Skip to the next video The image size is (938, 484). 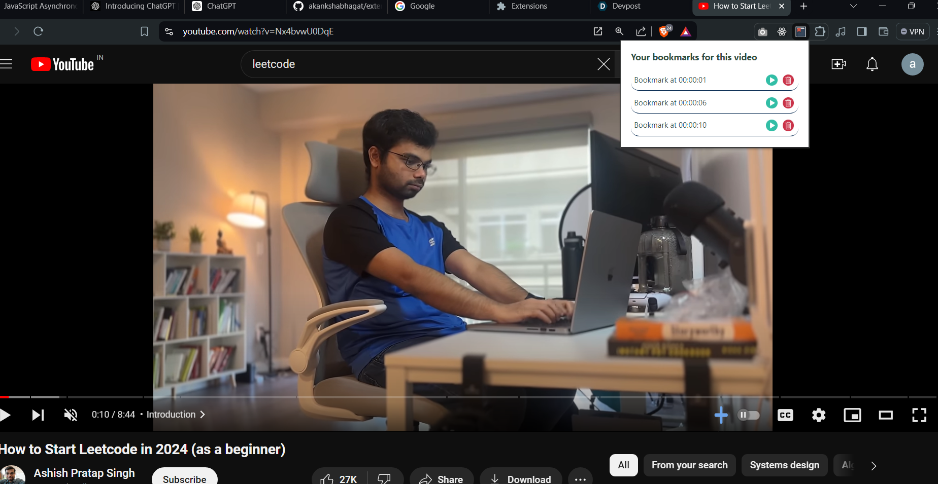[x=38, y=415]
